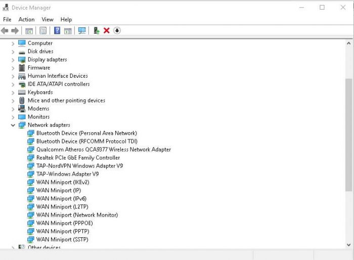354x260 pixels.
Task: Click the Monitors category icon
Action: coord(22,117)
